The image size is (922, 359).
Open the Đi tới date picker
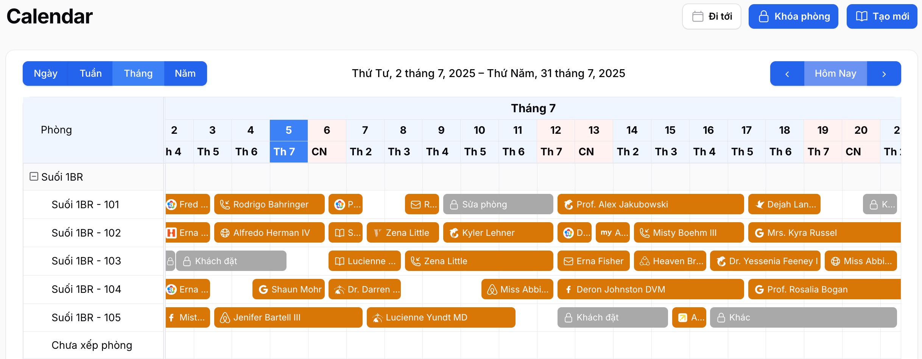coord(712,17)
